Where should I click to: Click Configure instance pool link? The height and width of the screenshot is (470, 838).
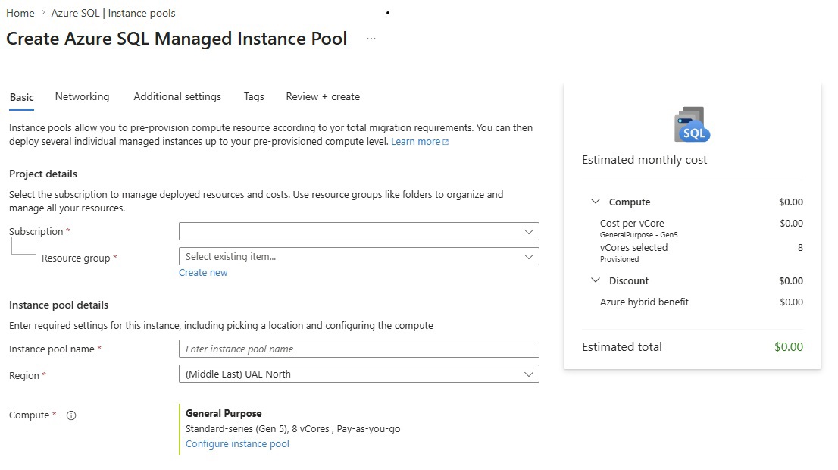coord(237,443)
